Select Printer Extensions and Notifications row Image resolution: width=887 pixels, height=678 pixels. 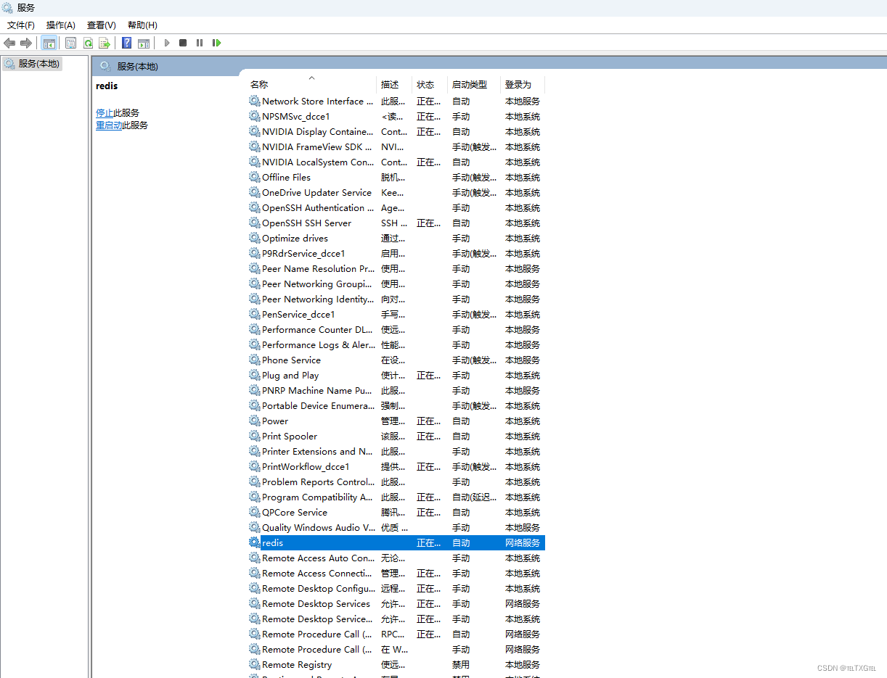(396, 451)
